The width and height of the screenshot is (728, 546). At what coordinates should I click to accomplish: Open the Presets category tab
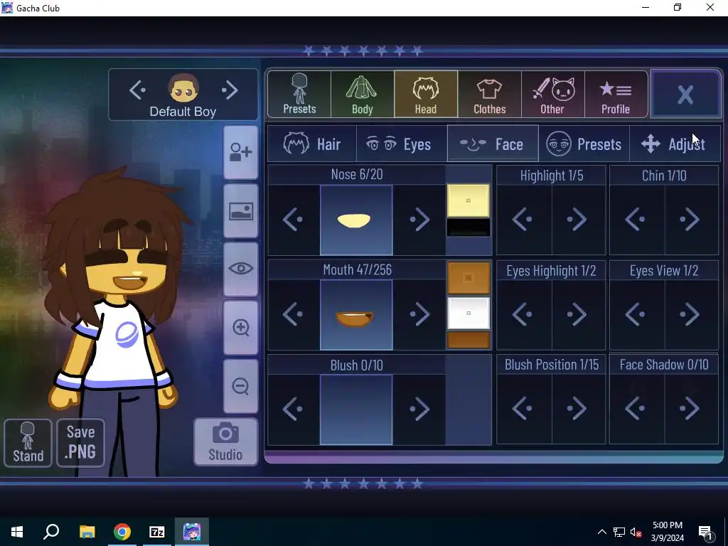point(299,95)
